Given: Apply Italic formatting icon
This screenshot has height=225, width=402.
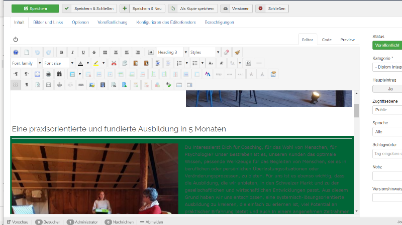Looking at the screenshot, I should 72,52.
